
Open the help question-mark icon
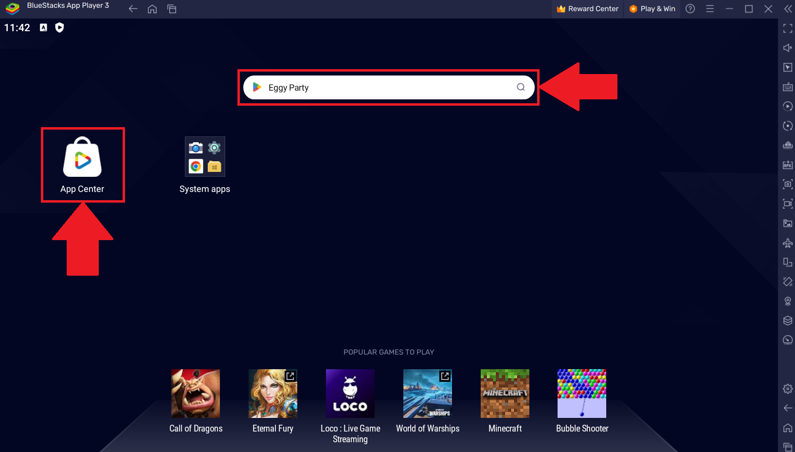click(x=690, y=9)
